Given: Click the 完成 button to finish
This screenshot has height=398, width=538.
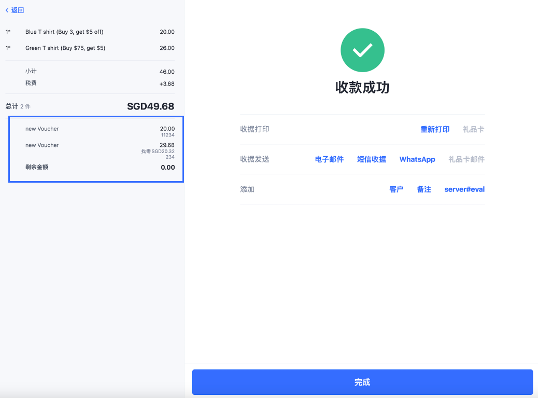Looking at the screenshot, I should [362, 382].
